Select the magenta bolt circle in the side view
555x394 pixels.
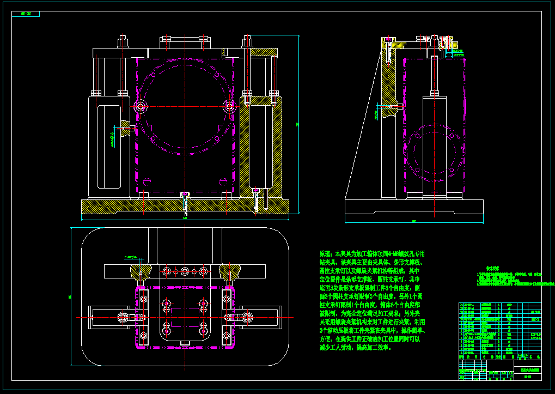click(434, 153)
